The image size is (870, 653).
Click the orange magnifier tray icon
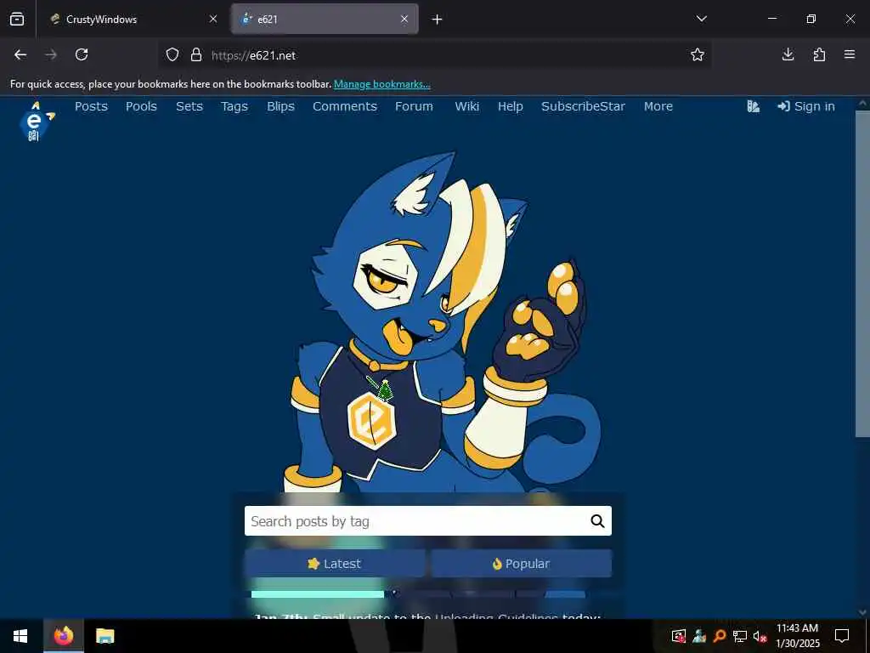click(720, 636)
